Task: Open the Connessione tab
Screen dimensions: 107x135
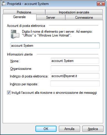Action: 84,18
